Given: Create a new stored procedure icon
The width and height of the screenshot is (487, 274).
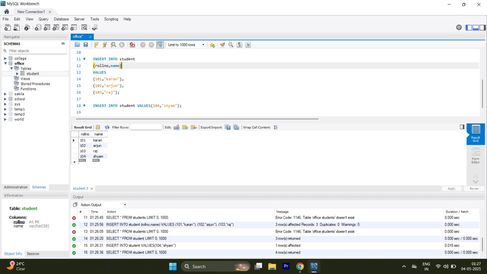Looking at the screenshot, I should tap(65, 27).
